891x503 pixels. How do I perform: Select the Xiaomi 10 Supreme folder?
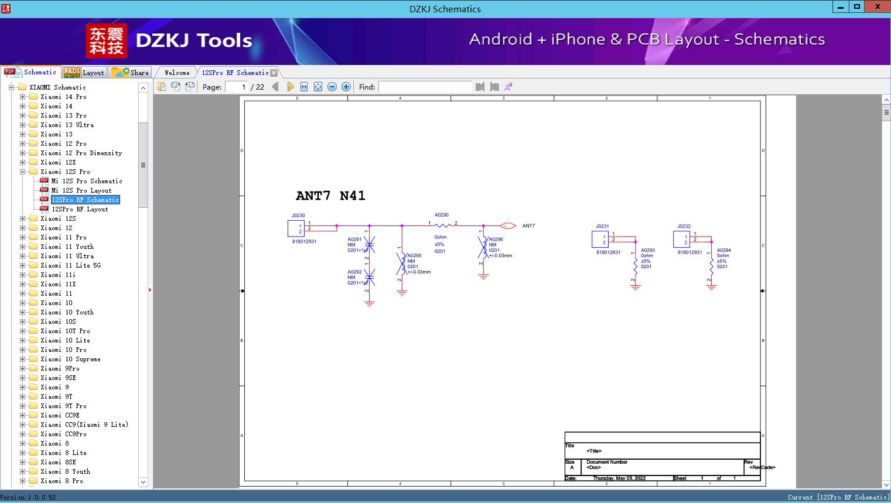(71, 359)
